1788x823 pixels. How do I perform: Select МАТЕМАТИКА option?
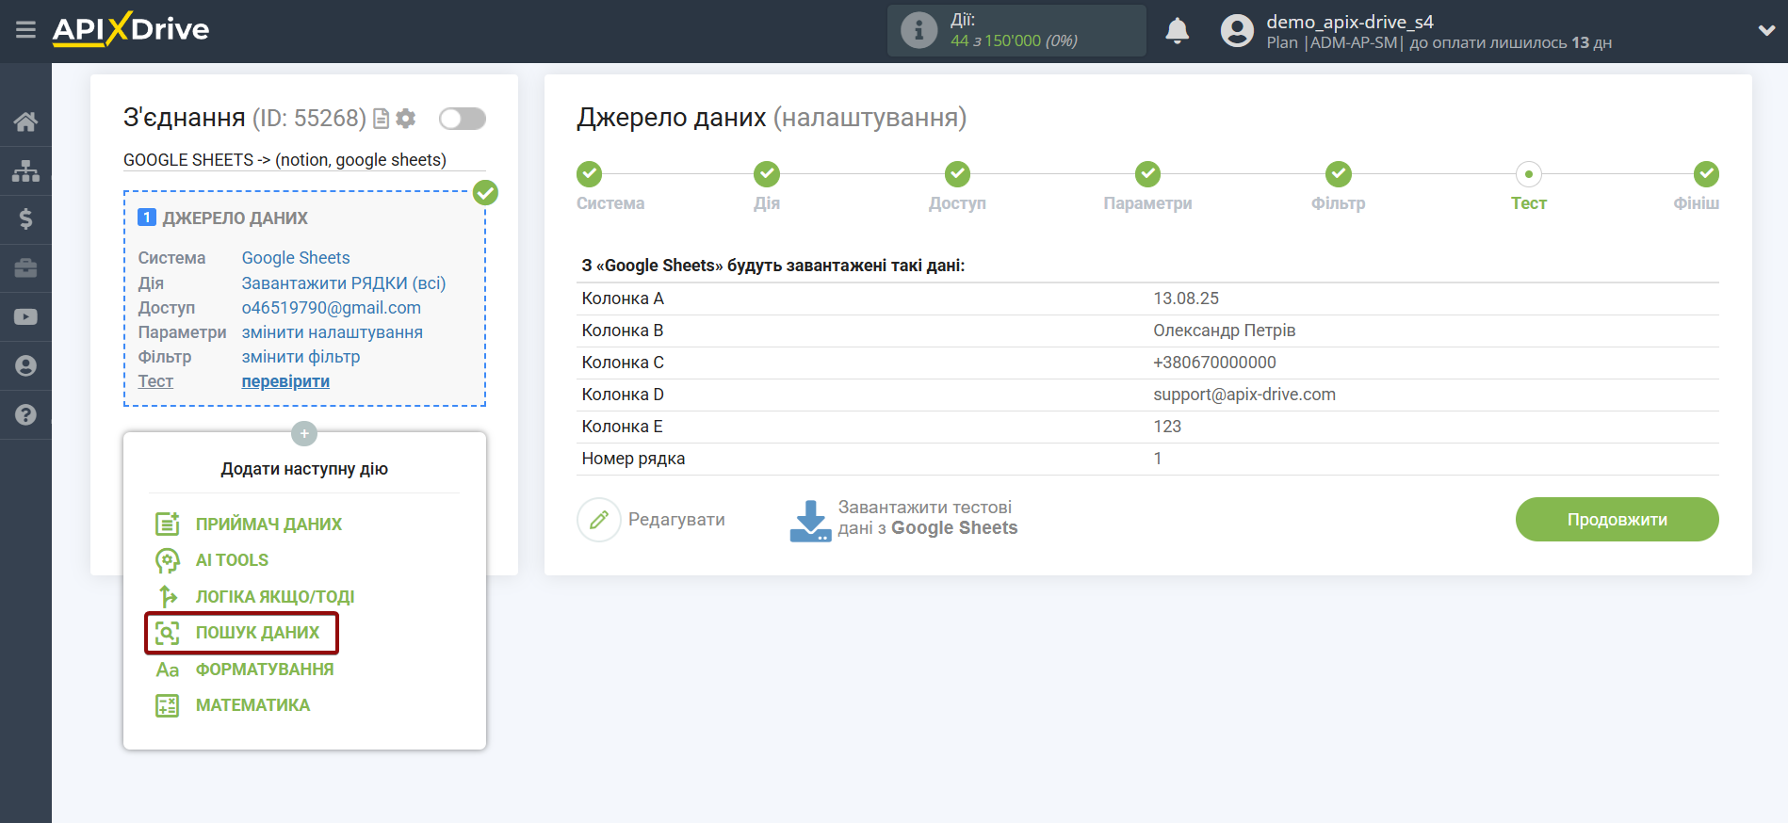pos(252,705)
